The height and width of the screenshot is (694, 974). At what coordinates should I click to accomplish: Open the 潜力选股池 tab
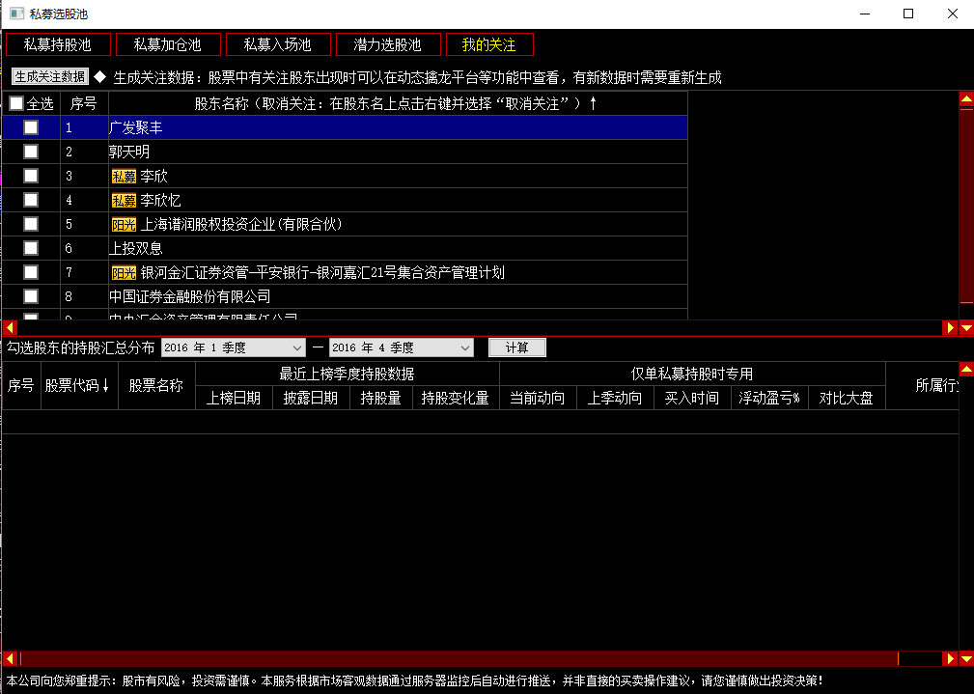click(x=387, y=44)
